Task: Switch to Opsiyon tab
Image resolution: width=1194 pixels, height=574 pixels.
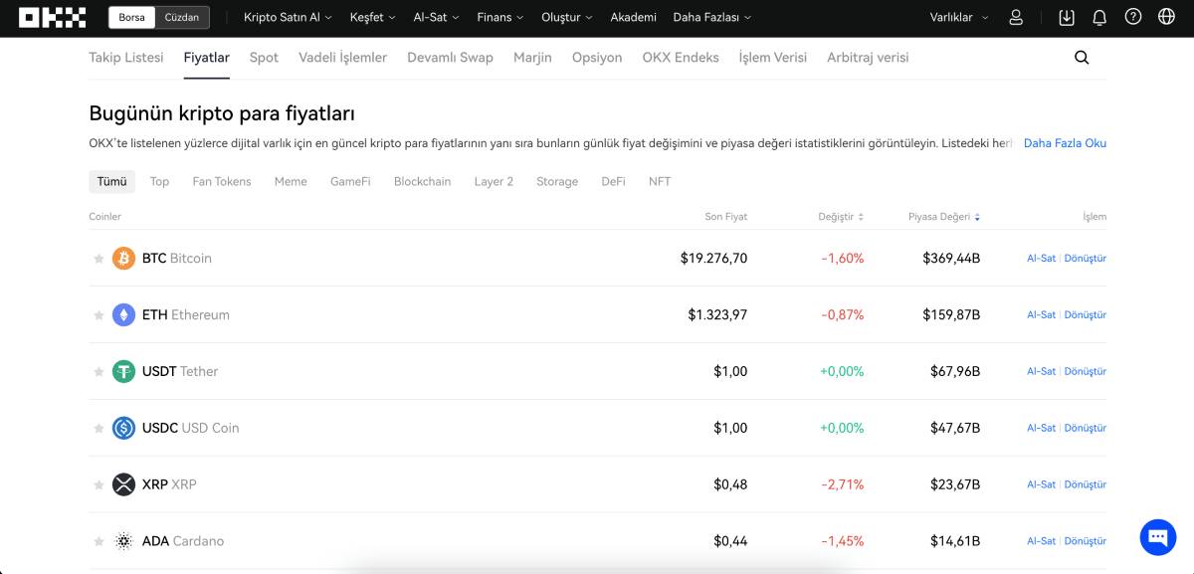Action: 597,58
